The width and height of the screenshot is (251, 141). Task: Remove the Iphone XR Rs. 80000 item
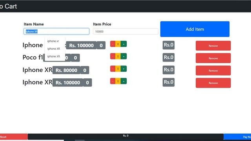tap(213, 70)
